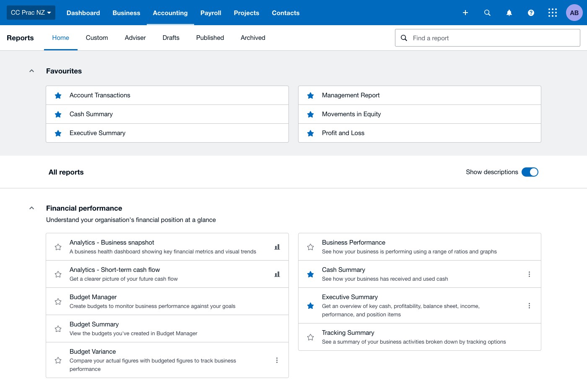Open the Business menu

(x=126, y=13)
